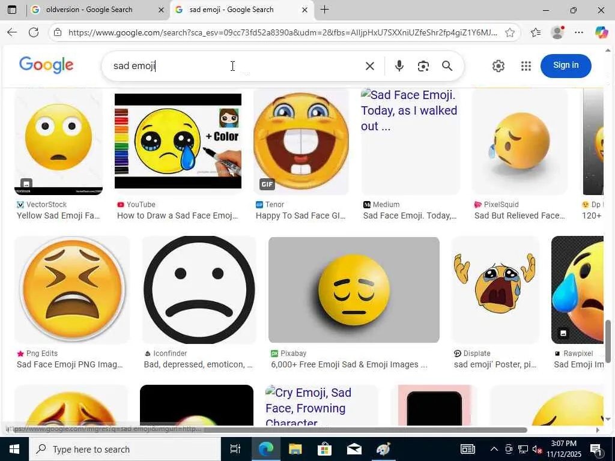Focus the address bar URL
The width and height of the screenshot is (615, 461).
282,32
